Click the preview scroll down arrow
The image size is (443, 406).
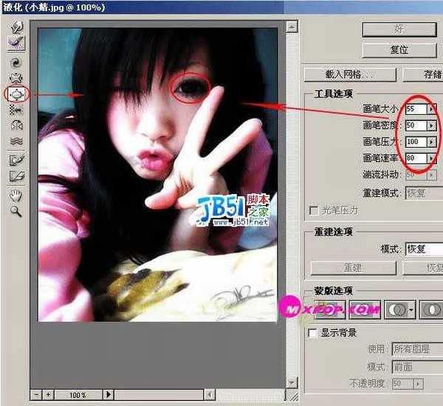pos(292,382)
